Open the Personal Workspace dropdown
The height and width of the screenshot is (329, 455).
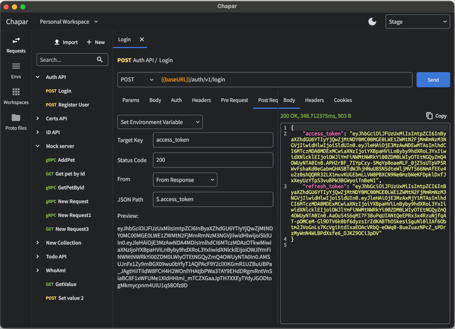(69, 21)
